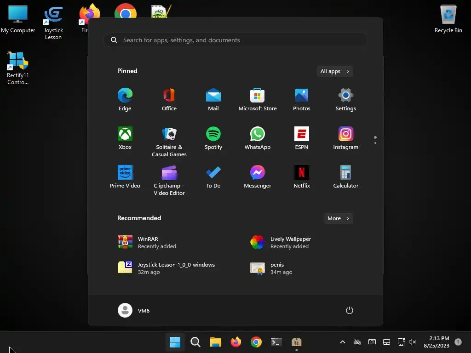Open the Edge pinned app
The image size is (471, 353).
[x=125, y=100]
